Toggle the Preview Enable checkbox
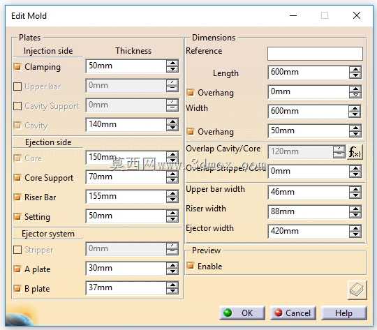This screenshot has height=330, width=377. tap(191, 266)
